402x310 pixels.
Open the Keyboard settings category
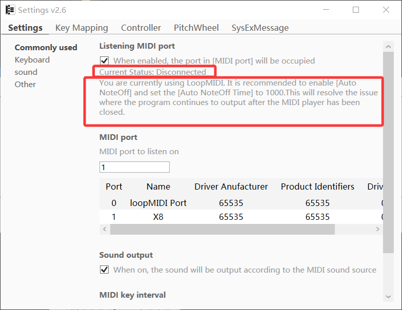pyautogui.click(x=32, y=60)
